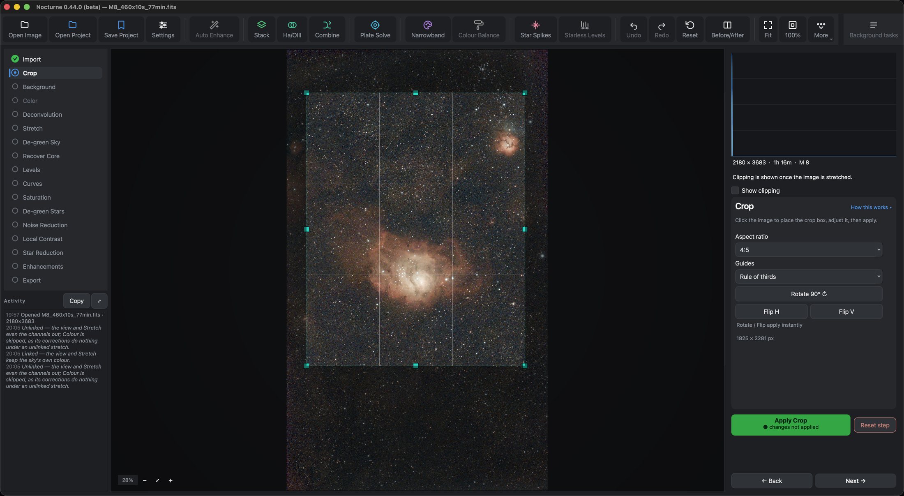Flip the image vertically with Flip V

point(846,311)
